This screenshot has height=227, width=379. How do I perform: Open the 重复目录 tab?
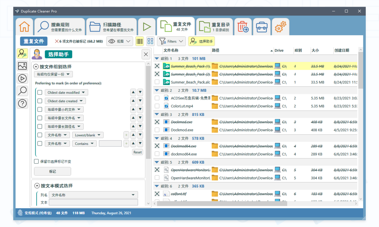[x=215, y=27]
